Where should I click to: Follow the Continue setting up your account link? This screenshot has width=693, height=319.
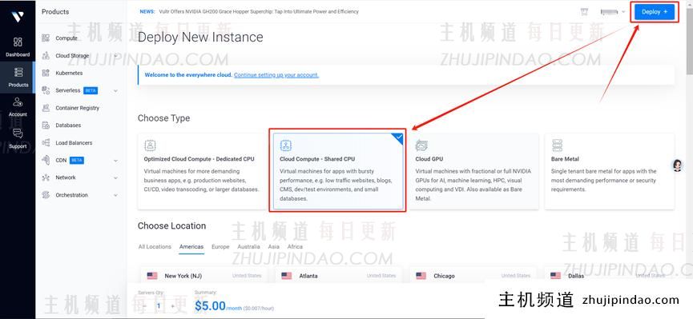[x=276, y=75]
